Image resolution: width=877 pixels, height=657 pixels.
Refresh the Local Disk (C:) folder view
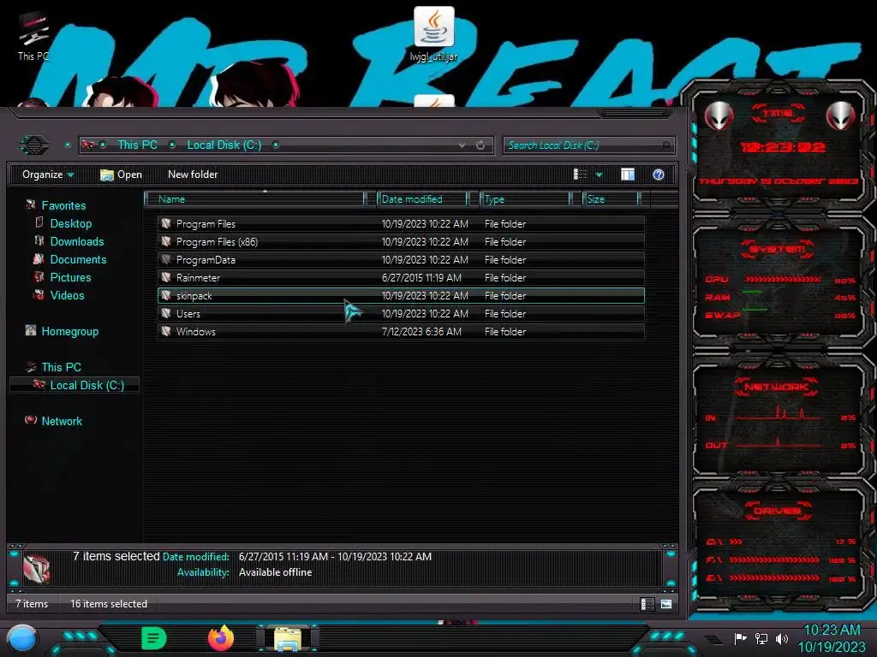tap(480, 145)
